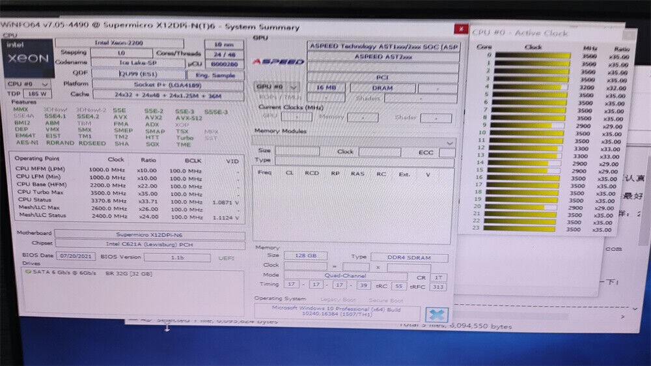Click the Core 0 clock bar

(533, 55)
